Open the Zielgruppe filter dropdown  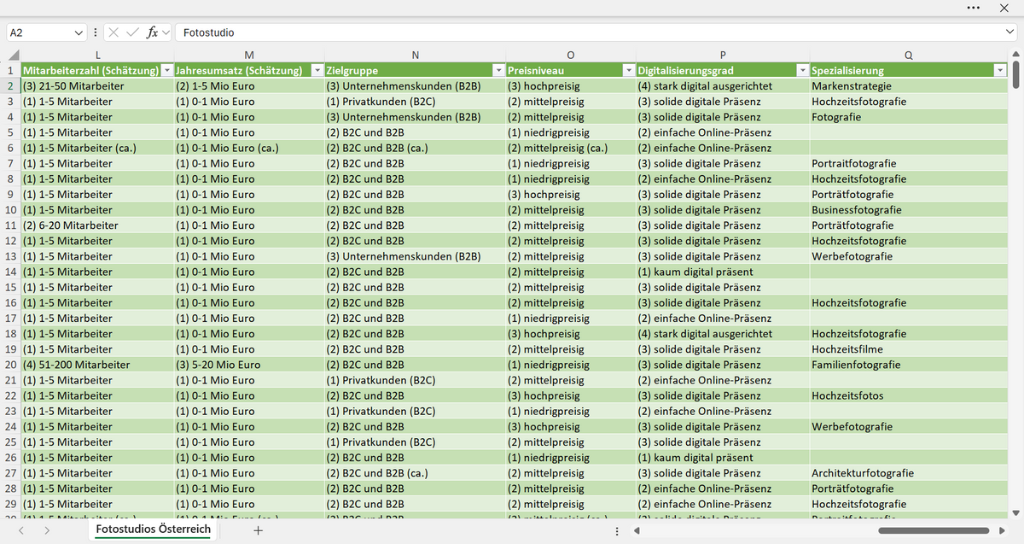coord(497,70)
